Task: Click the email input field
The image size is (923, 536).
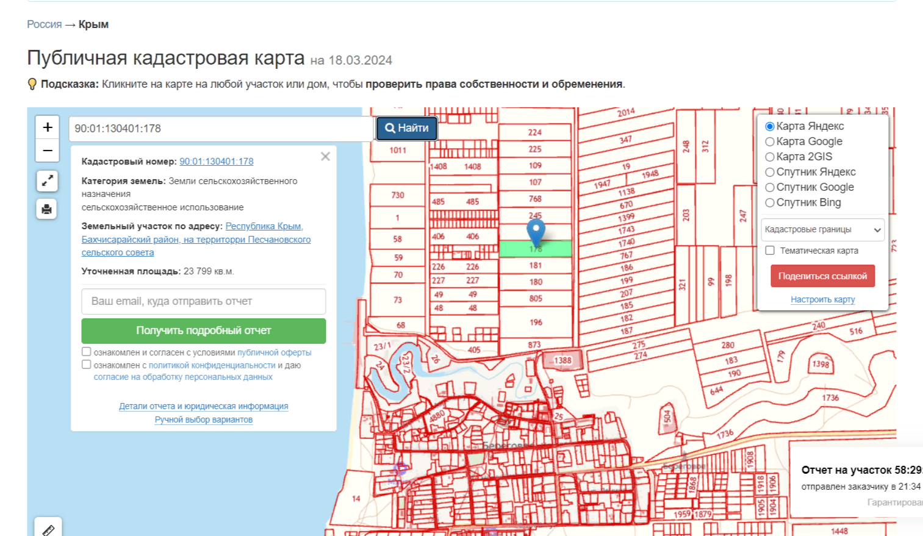Action: [204, 301]
